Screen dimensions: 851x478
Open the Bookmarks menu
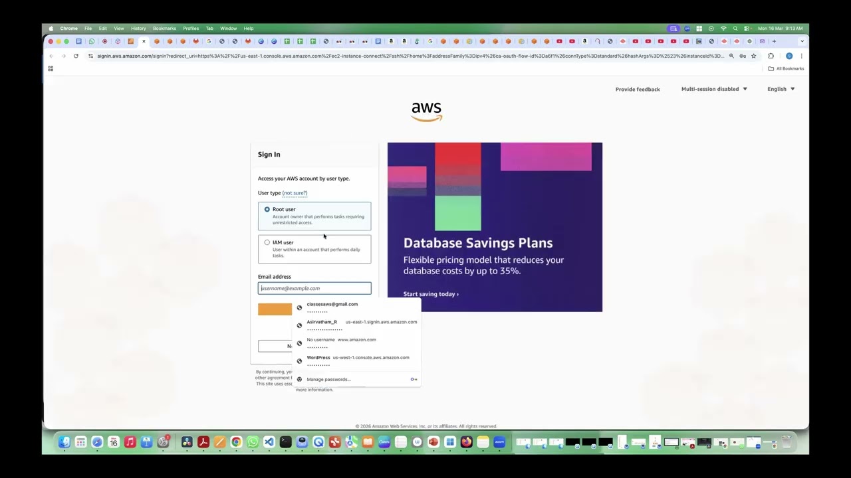coord(164,29)
